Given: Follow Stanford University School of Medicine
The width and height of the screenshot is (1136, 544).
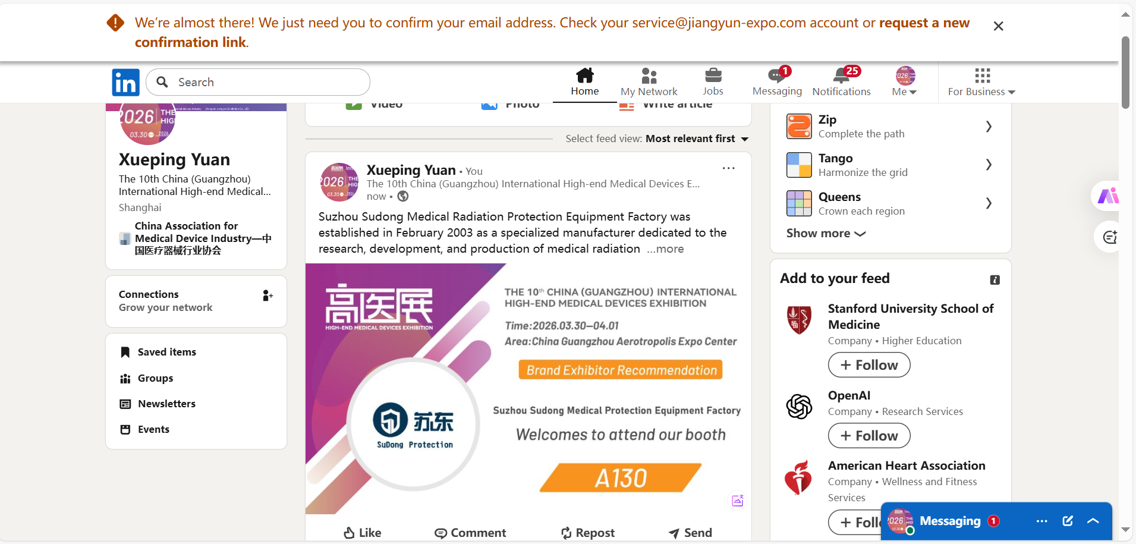Looking at the screenshot, I should click(868, 365).
